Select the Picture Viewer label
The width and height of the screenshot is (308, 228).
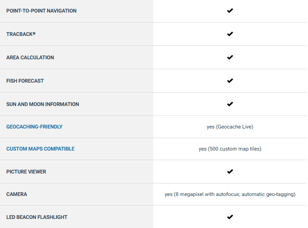coord(26,172)
